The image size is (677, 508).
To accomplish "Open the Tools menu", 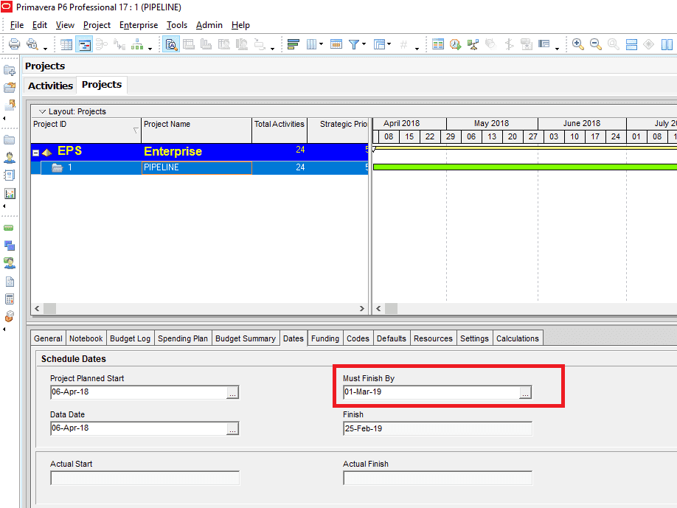I will [x=177, y=25].
